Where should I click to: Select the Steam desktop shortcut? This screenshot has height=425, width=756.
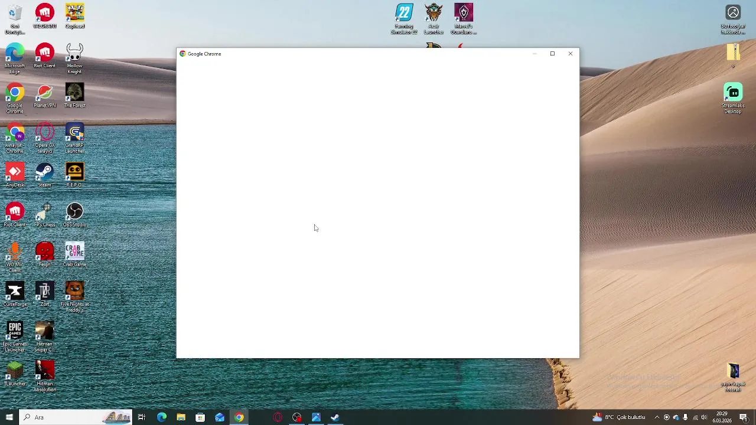[x=44, y=175]
